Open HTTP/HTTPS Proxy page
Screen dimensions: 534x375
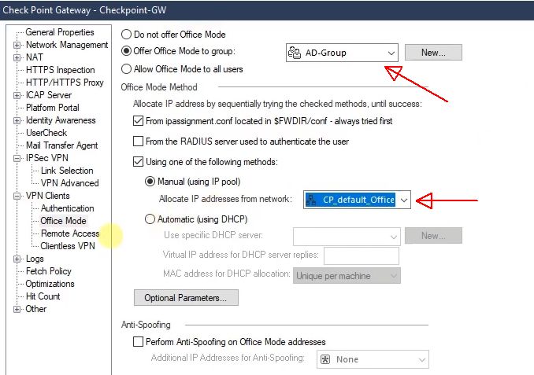tap(65, 83)
